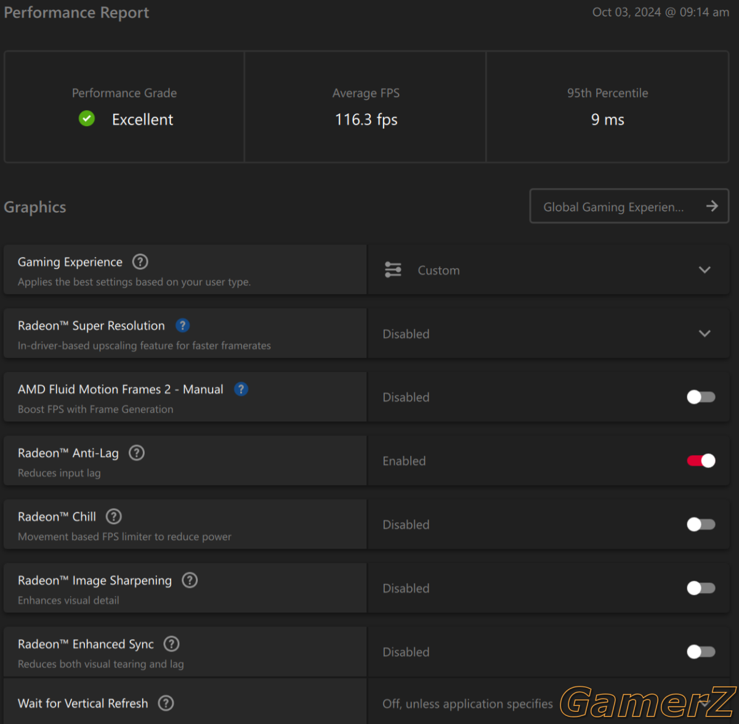Open Global Gaming Experience settings
The height and width of the screenshot is (724, 739).
[629, 206]
